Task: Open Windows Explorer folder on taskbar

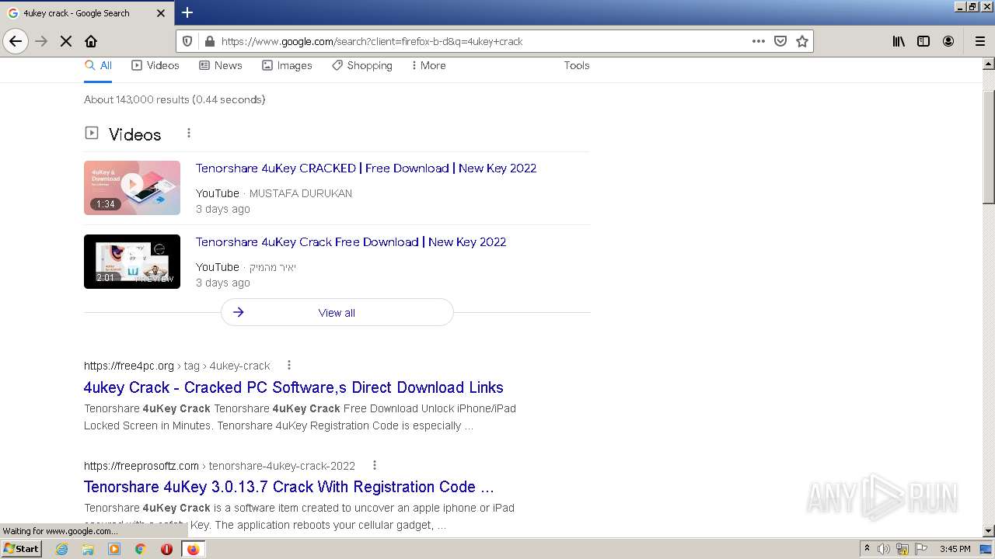Action: point(88,549)
